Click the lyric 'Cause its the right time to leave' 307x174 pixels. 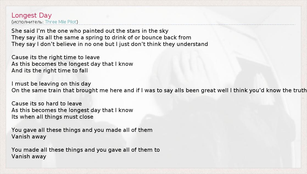pos(55,57)
